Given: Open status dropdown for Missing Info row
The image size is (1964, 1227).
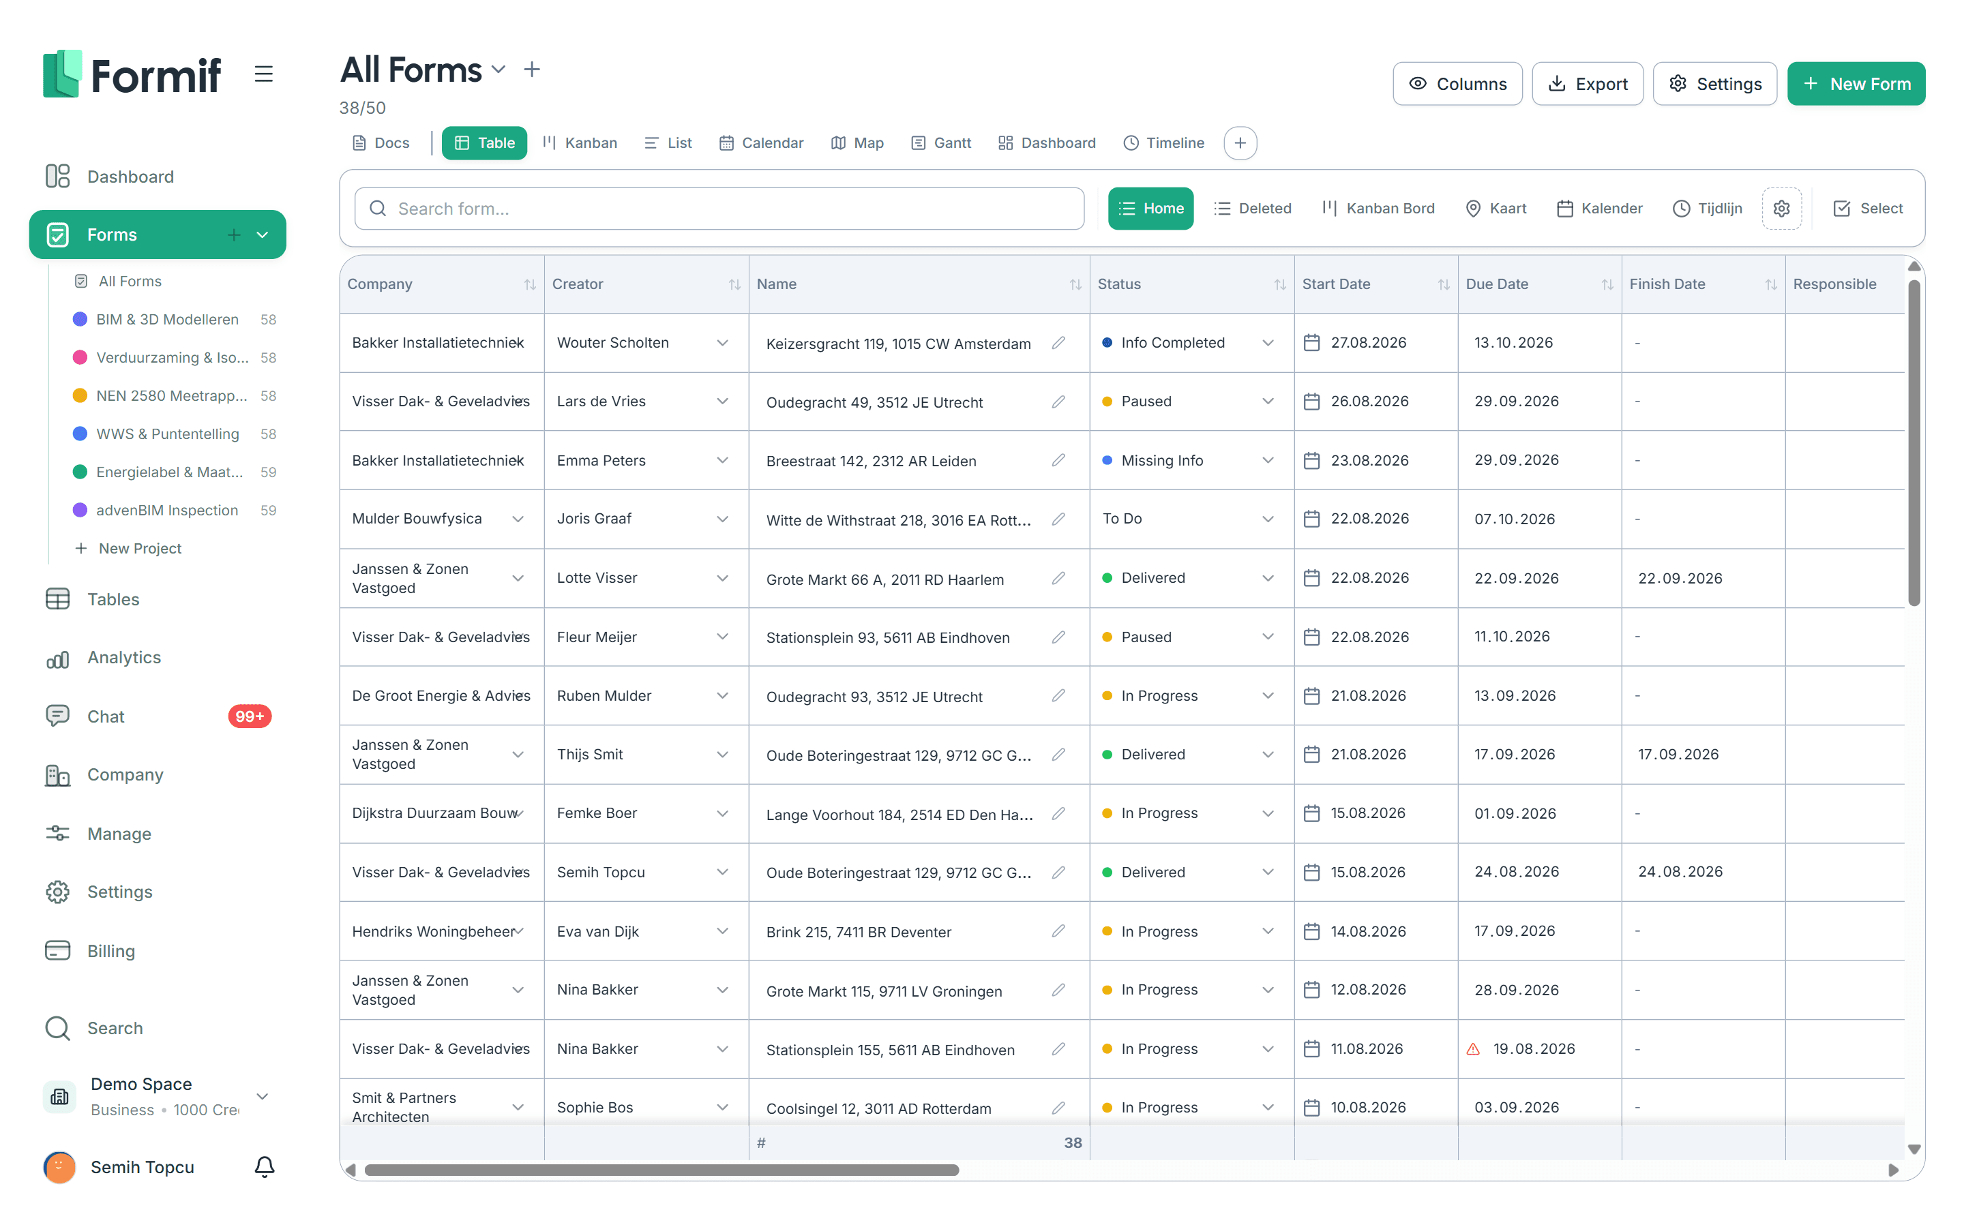Looking at the screenshot, I should (1267, 460).
